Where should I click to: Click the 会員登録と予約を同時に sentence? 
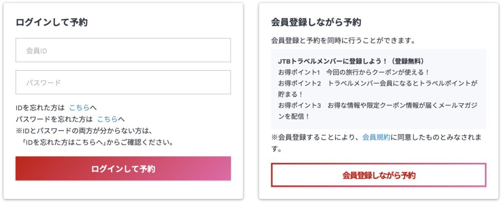click(x=343, y=40)
